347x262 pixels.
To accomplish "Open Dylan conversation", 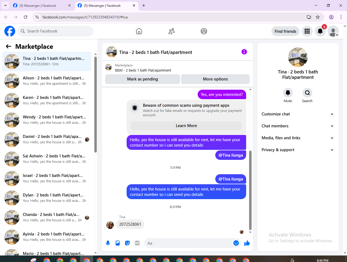I will pos(47,198).
